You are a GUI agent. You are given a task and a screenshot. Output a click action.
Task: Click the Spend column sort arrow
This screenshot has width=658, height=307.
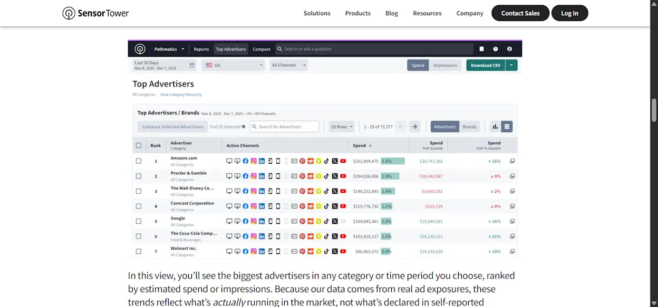pos(370,145)
